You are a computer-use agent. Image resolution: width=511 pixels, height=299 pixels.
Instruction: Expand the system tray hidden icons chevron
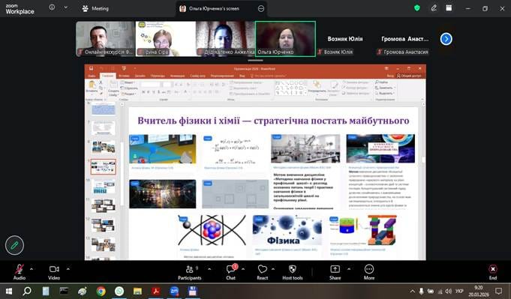pos(413,292)
